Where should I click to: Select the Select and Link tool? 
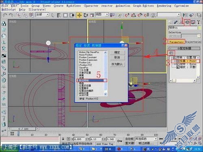click(19, 15)
